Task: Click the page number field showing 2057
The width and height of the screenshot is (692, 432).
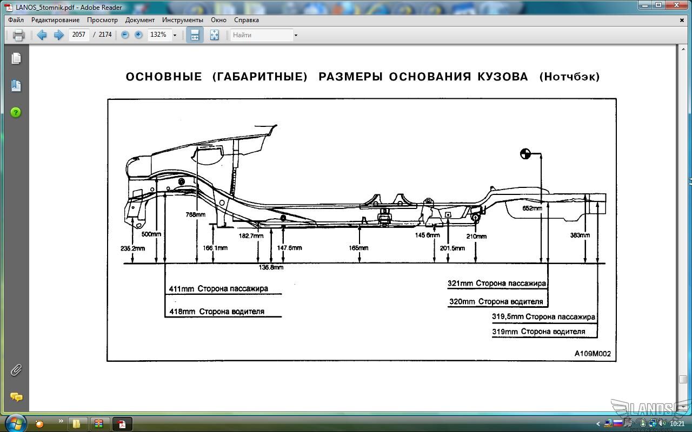Action: (79, 35)
